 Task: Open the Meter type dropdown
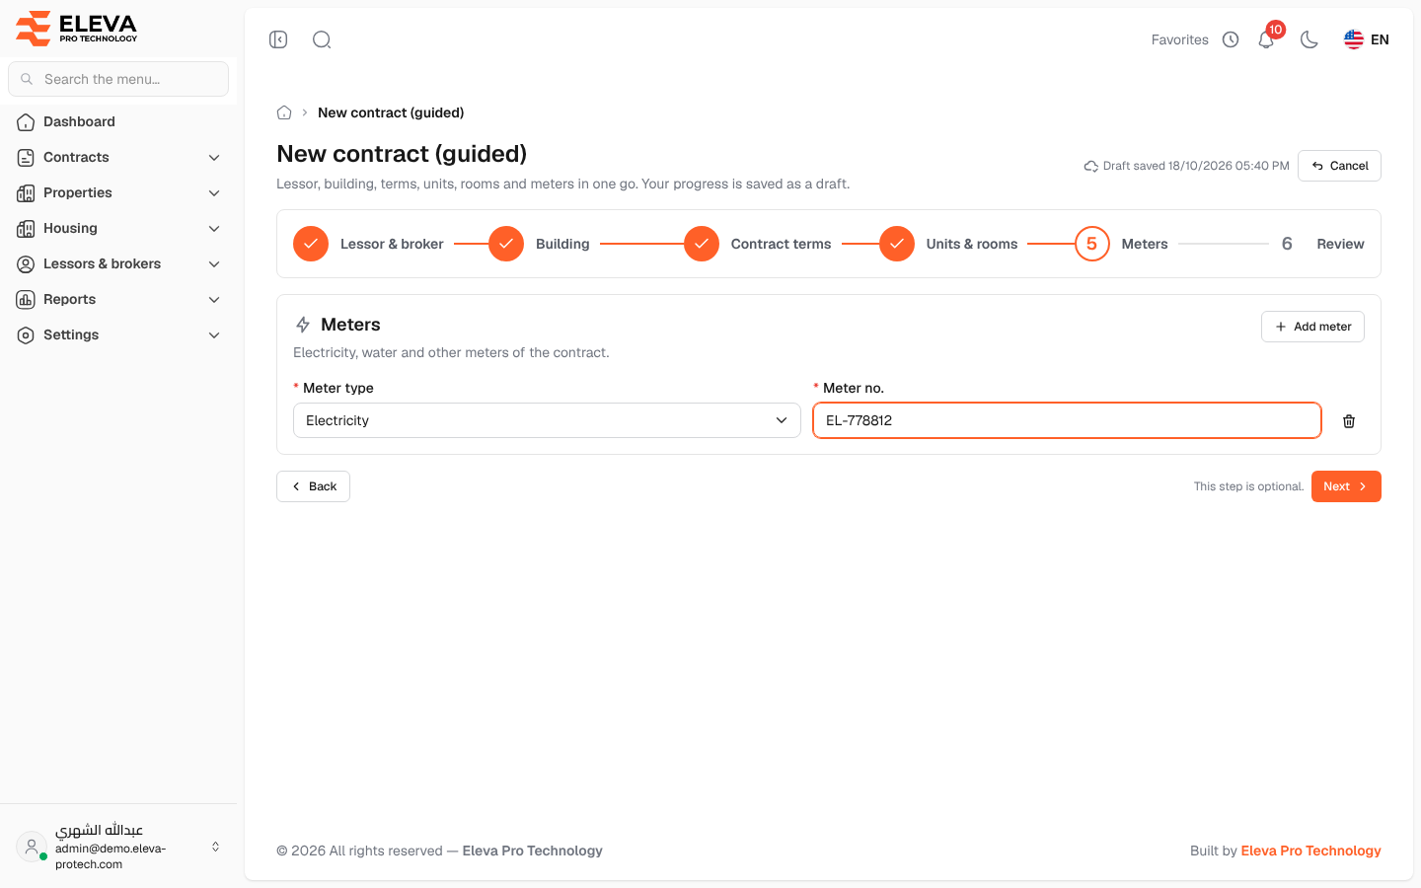[x=547, y=420]
